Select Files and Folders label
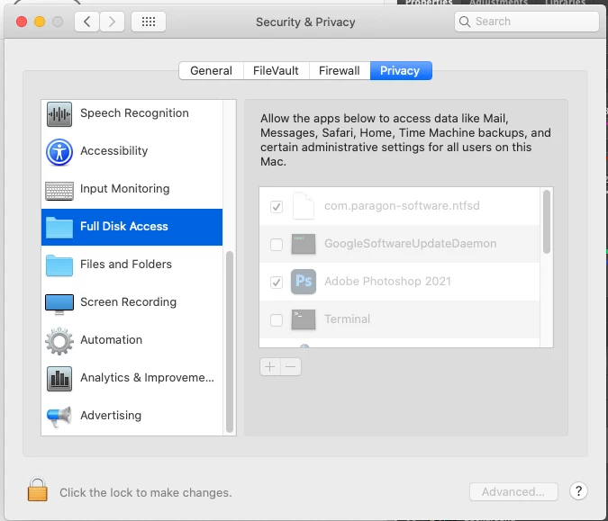The height and width of the screenshot is (521, 608). click(126, 265)
